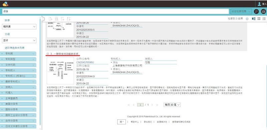Open the statistics chart icon
This screenshot has height=130, width=267.
264,11
